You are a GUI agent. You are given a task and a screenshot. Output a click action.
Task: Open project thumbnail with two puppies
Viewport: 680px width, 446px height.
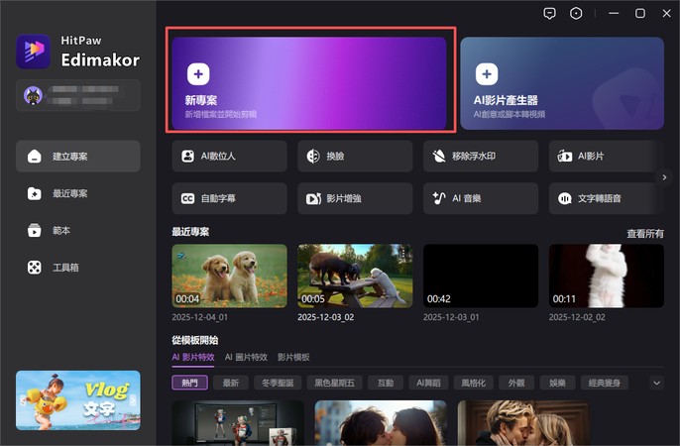coord(229,276)
